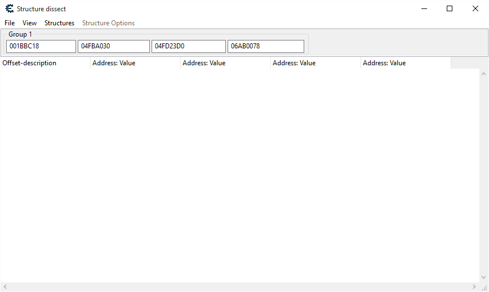
Task: Click the Offset-description column header
Action: click(x=45, y=63)
